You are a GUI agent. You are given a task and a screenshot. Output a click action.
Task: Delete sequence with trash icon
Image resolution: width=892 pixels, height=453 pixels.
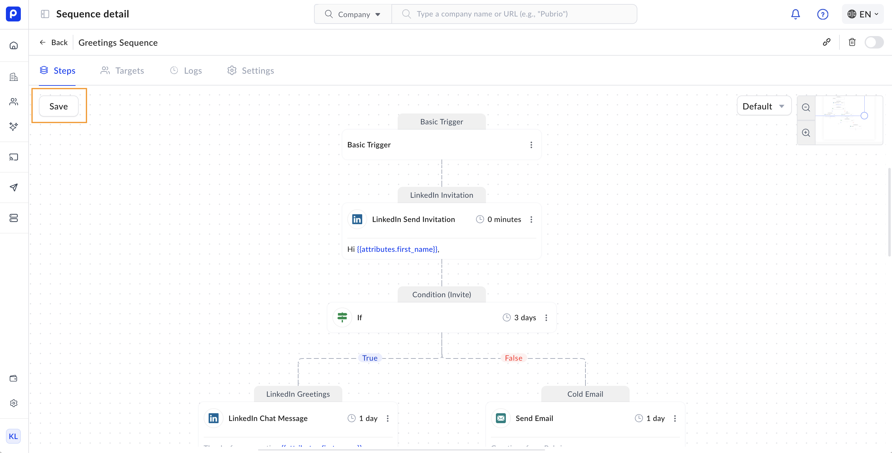[852, 42]
